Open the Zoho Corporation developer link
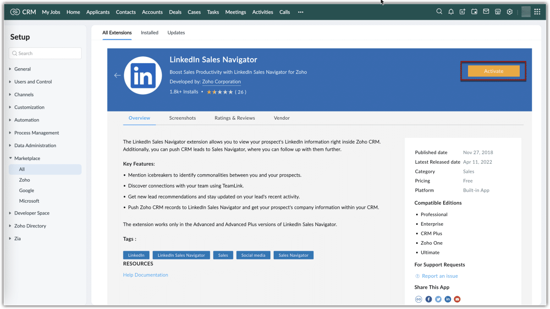 (x=221, y=82)
